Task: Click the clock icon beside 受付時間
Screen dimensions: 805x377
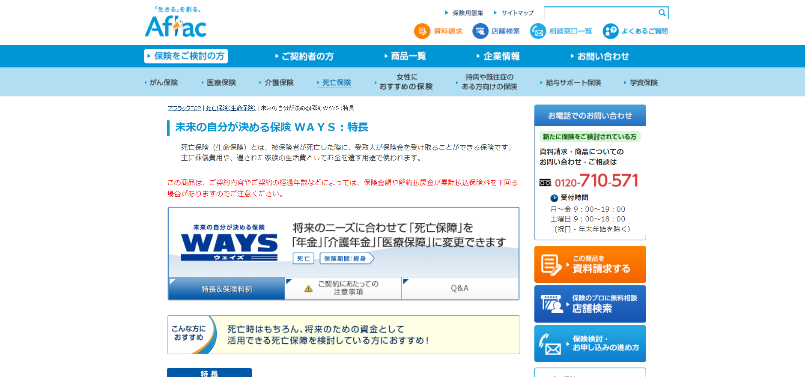Action: coord(554,198)
